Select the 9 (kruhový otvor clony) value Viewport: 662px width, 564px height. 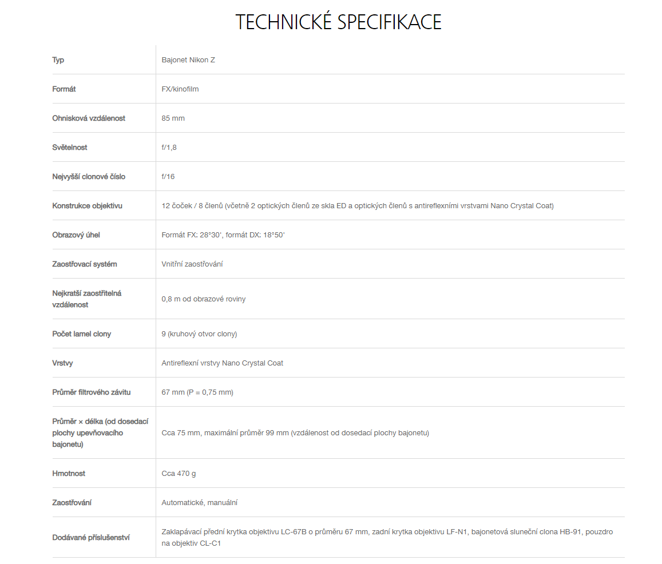pos(199,334)
